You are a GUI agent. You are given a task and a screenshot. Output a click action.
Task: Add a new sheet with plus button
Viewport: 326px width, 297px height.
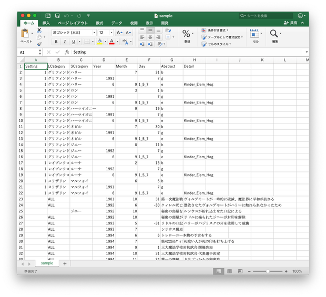tap(65, 264)
